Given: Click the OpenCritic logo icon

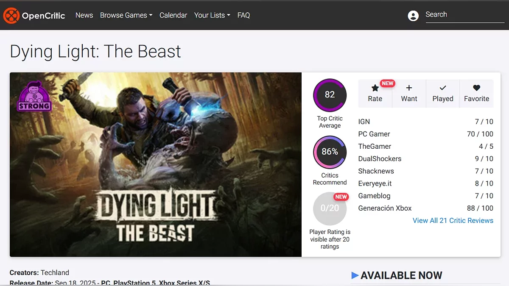Looking at the screenshot, I should point(11,16).
